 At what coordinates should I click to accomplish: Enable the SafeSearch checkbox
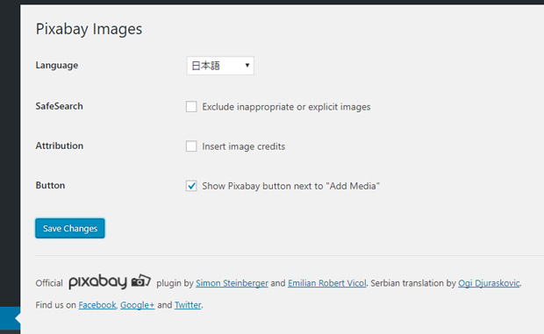191,106
